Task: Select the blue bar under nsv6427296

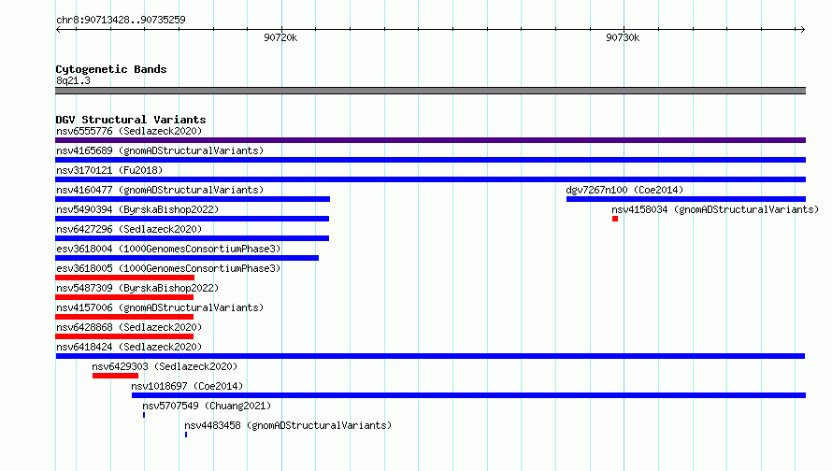Action: (x=192, y=238)
